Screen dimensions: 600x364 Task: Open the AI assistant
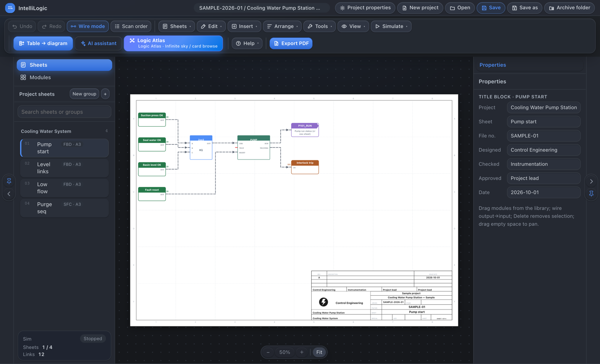tap(98, 43)
